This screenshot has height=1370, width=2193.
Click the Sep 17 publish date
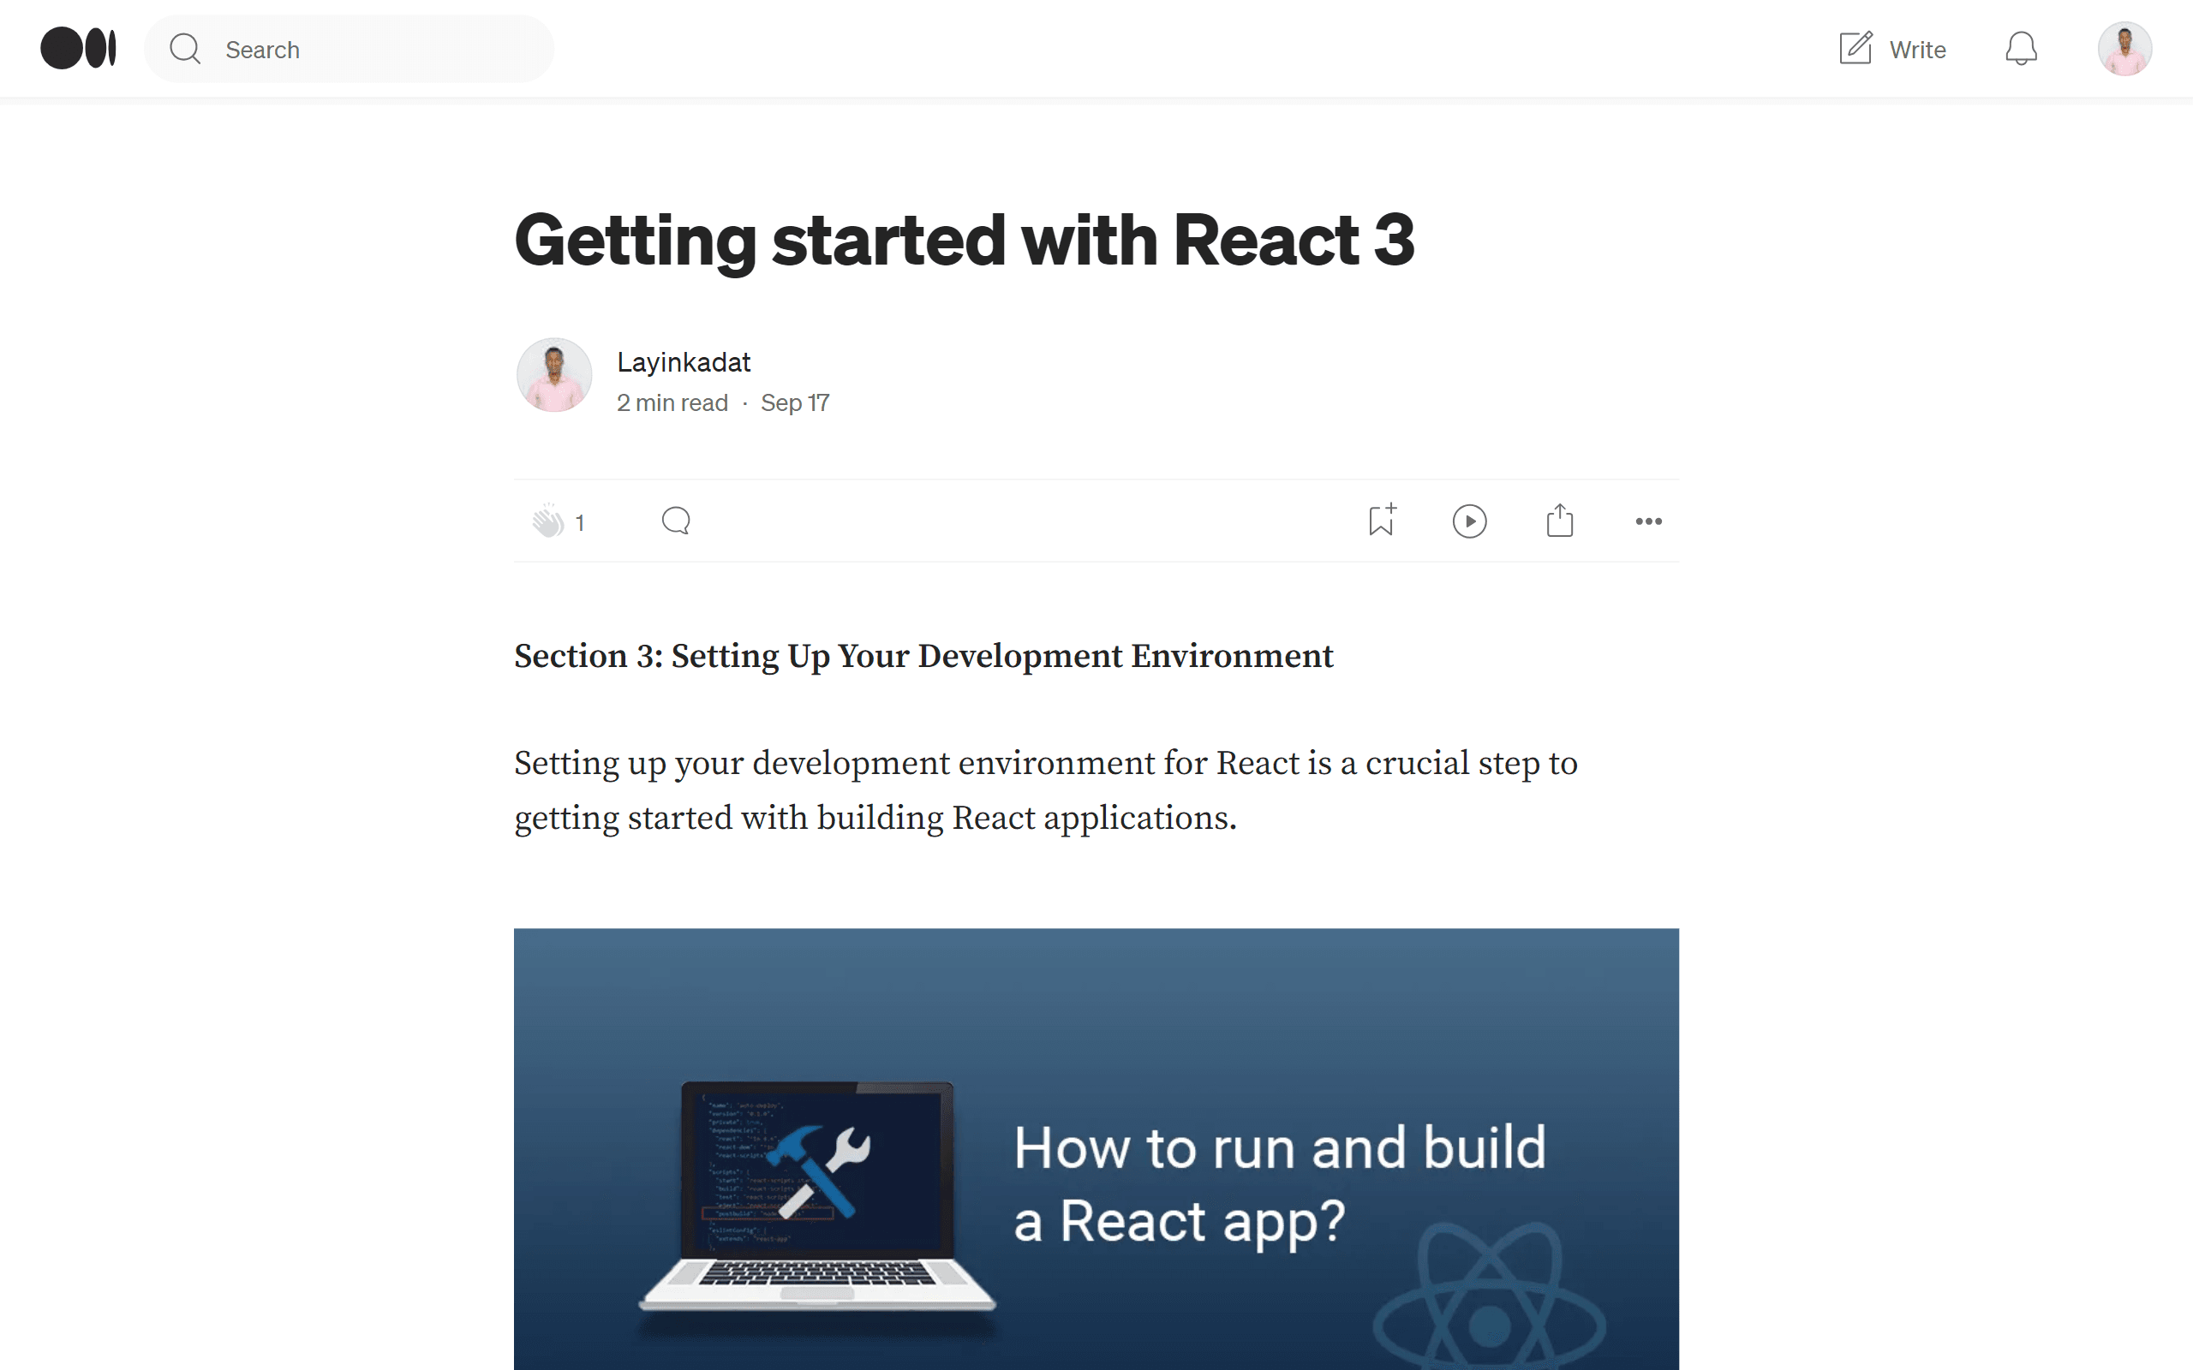pyautogui.click(x=795, y=402)
